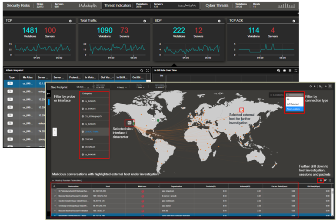
Task: Sort by In Bit R... column header
Action: 122,77
